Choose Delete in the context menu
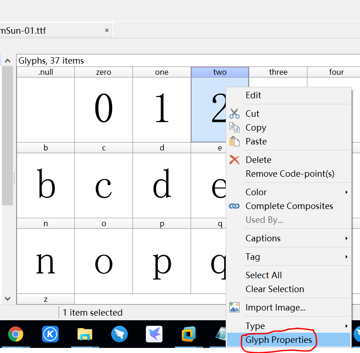Viewport: 360px width, 353px height. click(289, 160)
